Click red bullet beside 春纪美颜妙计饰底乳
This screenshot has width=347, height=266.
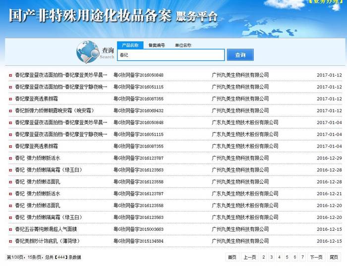point(10,241)
